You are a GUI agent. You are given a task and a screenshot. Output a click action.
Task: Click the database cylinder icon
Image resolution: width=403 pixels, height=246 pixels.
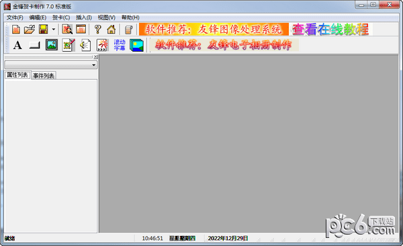click(128, 30)
